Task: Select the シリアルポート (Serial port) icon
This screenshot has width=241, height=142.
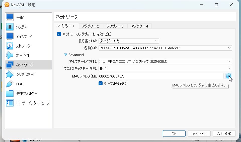Action: click(10, 74)
